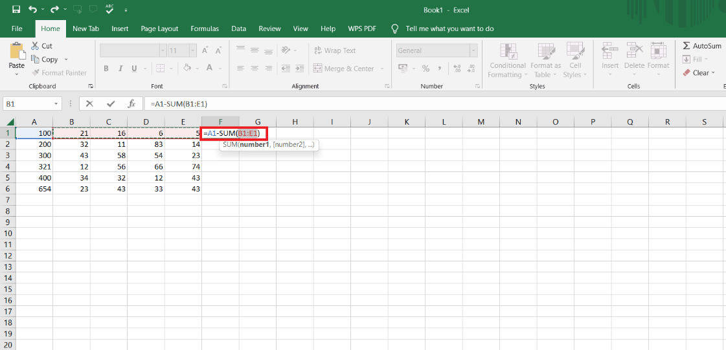Run the spelling check icon
The height and width of the screenshot is (350, 726).
(x=109, y=9)
